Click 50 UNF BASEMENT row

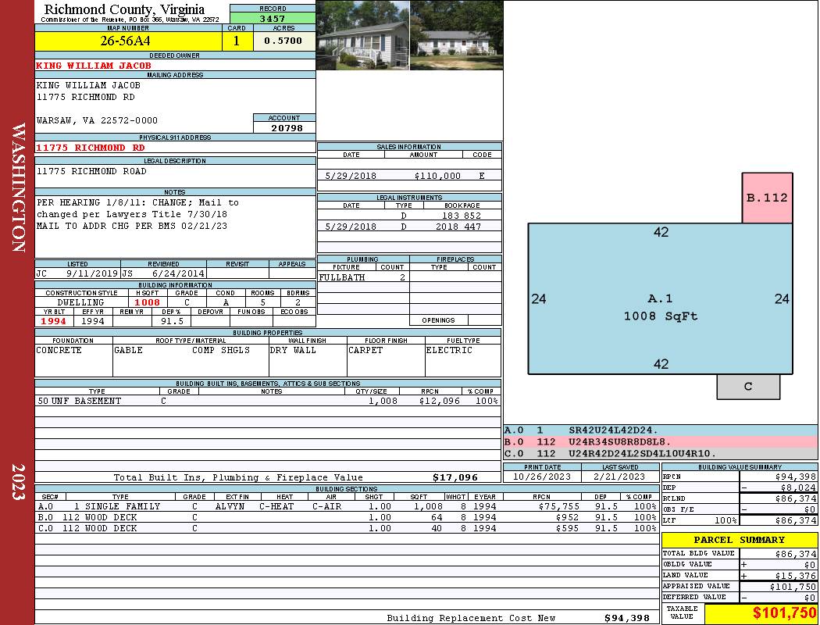(268, 401)
